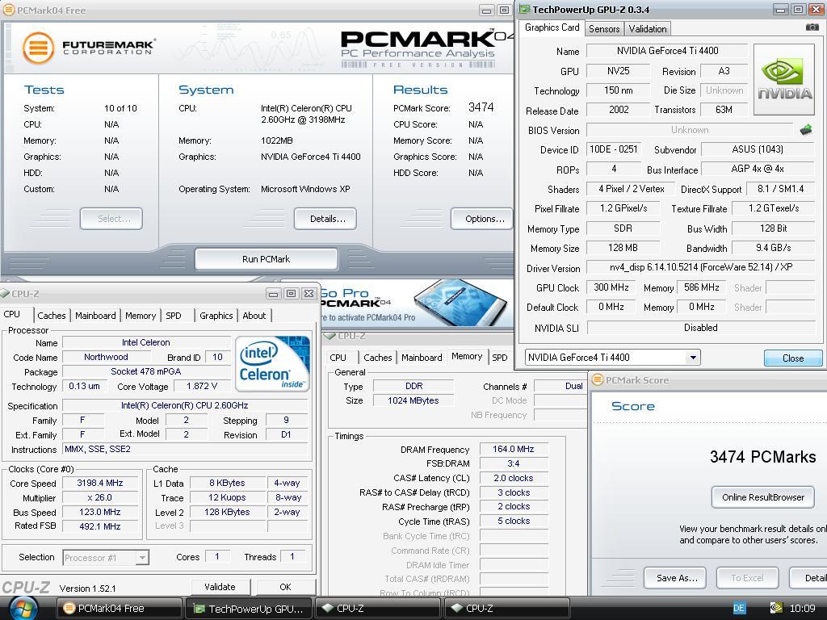Open the Caches tab in the front CPU-Z window
The height and width of the screenshot is (620, 827).
[x=51, y=316]
